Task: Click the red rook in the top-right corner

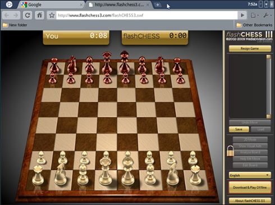Action: tap(177, 66)
